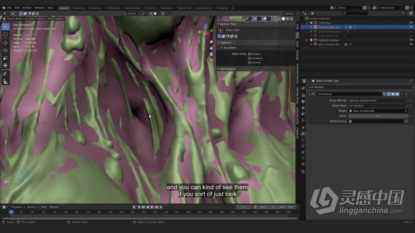This screenshot has height=233, width=415.
Task: Click the zoom view magnifier icon
Action: point(211,42)
